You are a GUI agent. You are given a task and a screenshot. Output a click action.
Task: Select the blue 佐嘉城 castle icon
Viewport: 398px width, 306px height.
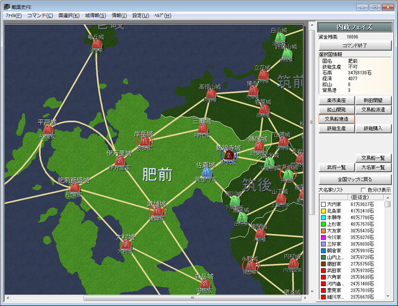pyautogui.click(x=206, y=173)
